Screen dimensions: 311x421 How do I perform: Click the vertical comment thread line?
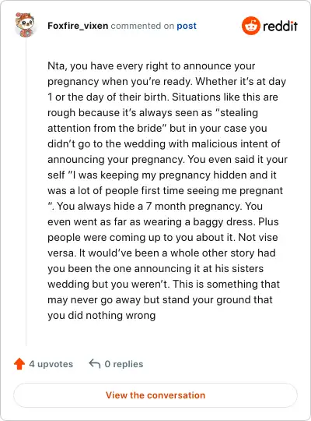26,191
